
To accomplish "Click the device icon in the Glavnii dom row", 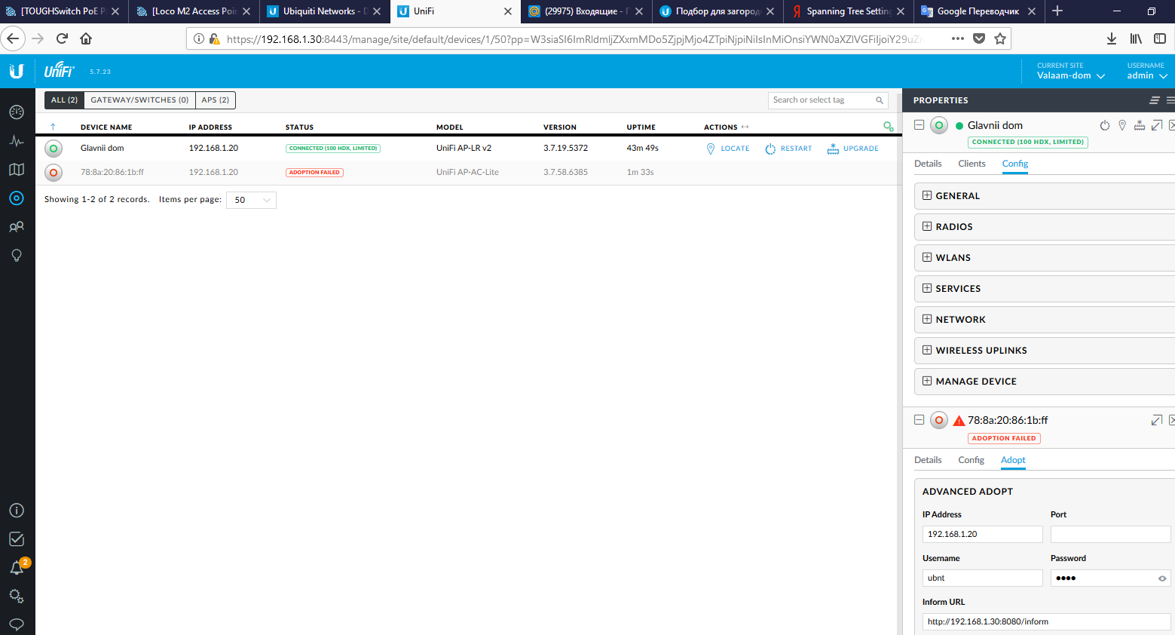I will pyautogui.click(x=54, y=149).
